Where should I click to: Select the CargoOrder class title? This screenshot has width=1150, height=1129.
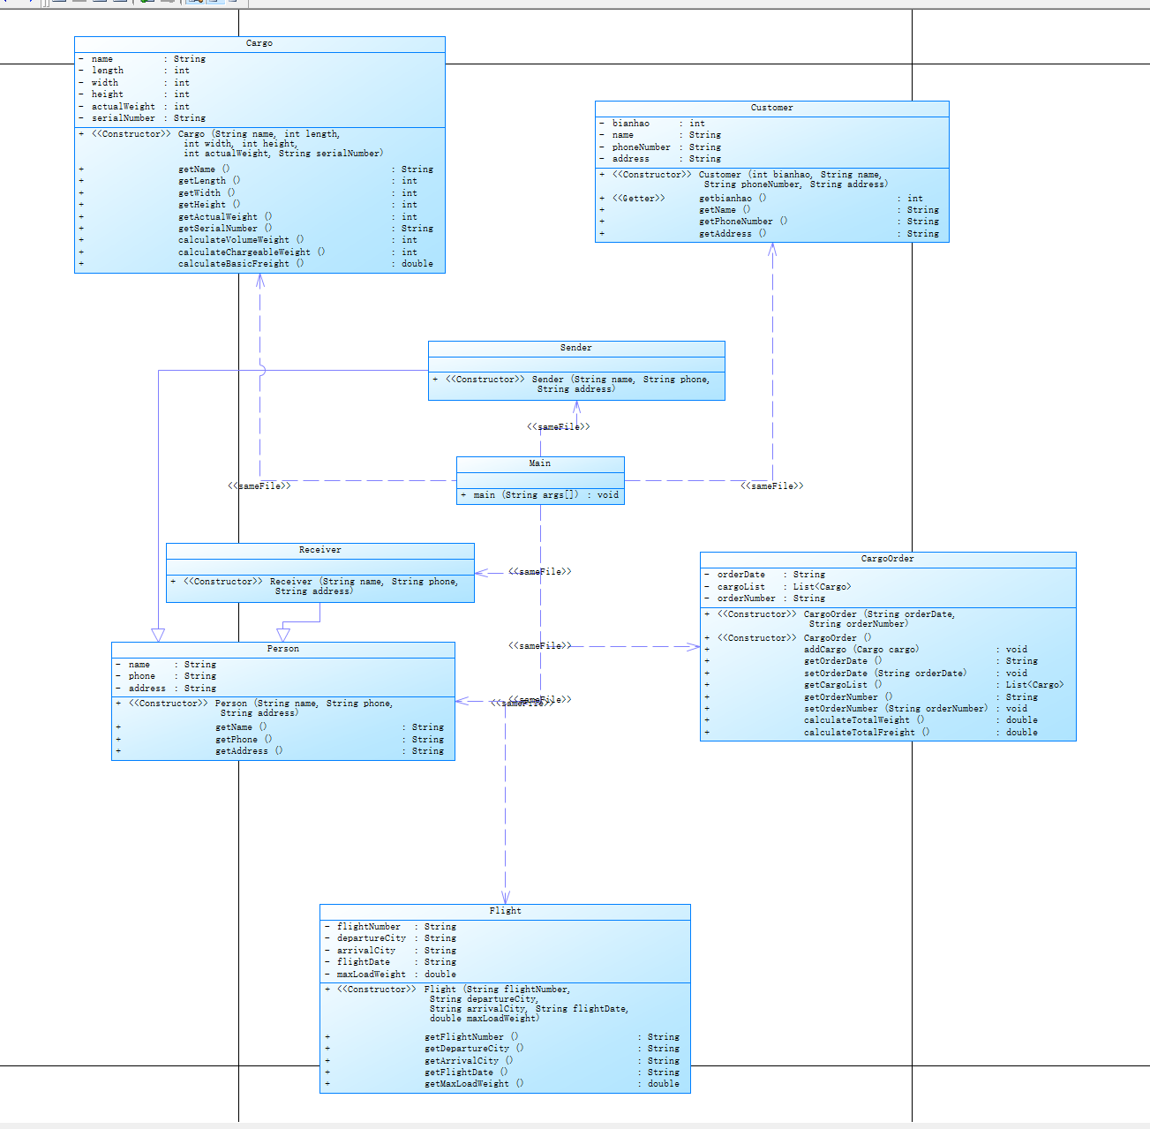pos(888,559)
